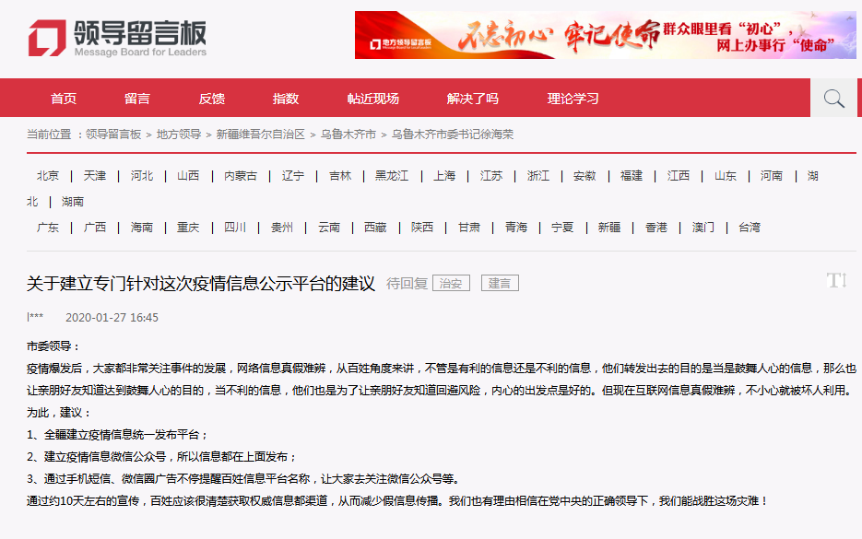This screenshot has width=862, height=539.
Task: Select the 解决了吗 navigation item
Action: click(472, 99)
